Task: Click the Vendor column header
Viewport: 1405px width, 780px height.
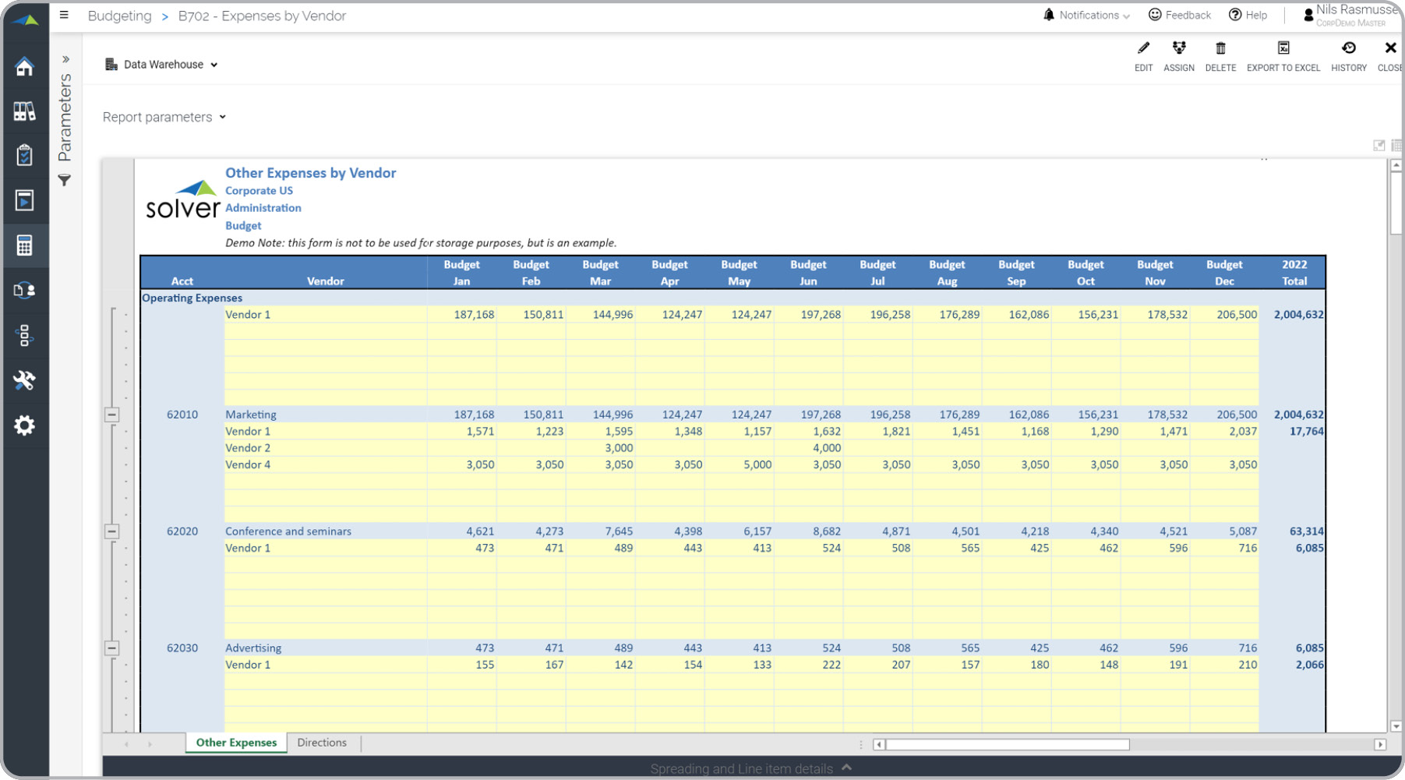Action: 326,281
